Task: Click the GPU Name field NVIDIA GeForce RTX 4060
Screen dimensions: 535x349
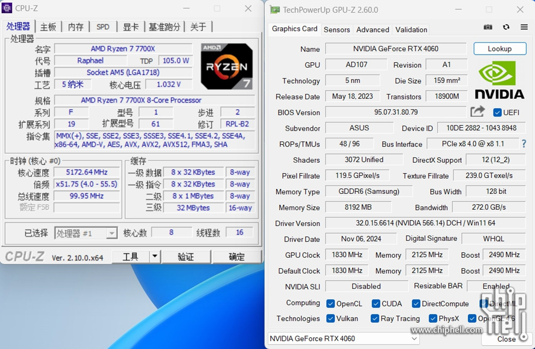Action: pyautogui.click(x=396, y=49)
